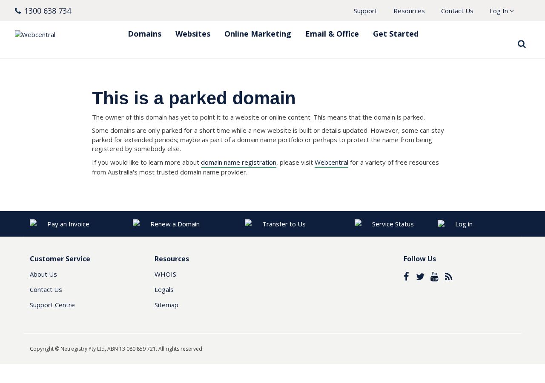Click the Transfer to Us icon
This screenshot has height=383, width=545.
click(x=248, y=223)
